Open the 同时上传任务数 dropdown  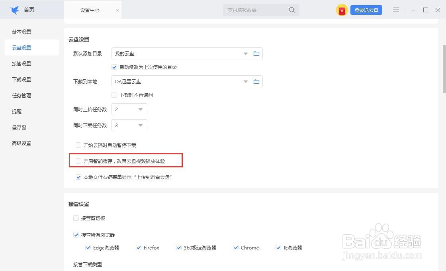pyautogui.click(x=129, y=109)
